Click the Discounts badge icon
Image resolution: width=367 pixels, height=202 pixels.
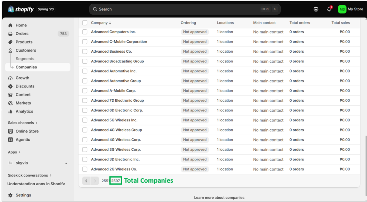pyautogui.click(x=10, y=86)
